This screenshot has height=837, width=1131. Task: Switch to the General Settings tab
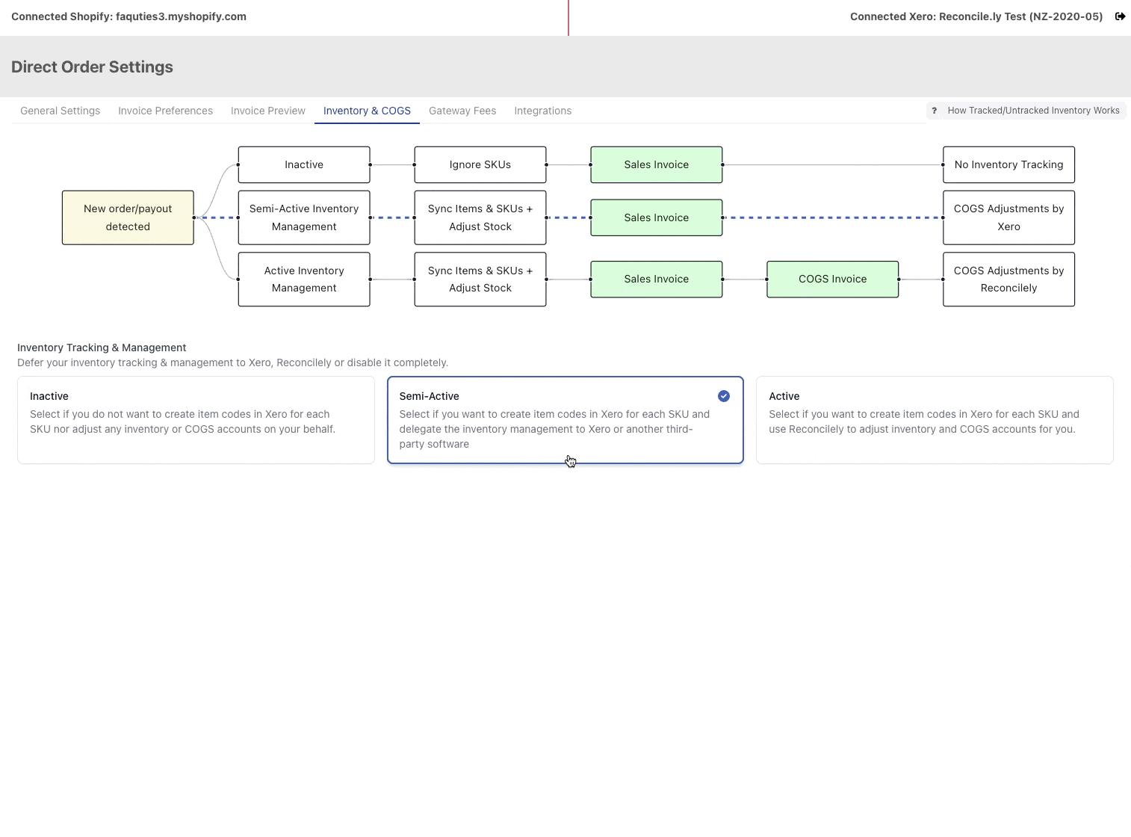pos(60,111)
